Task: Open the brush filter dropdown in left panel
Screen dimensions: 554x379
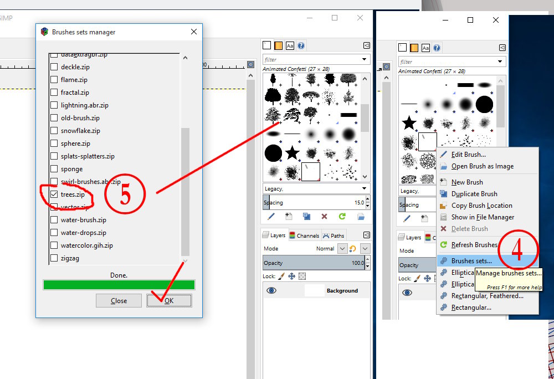Action: coord(365,59)
